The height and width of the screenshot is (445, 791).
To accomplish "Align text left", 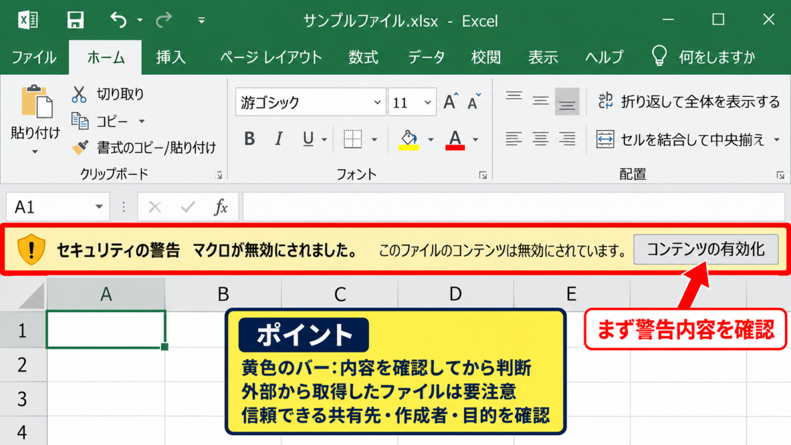I will (x=514, y=139).
